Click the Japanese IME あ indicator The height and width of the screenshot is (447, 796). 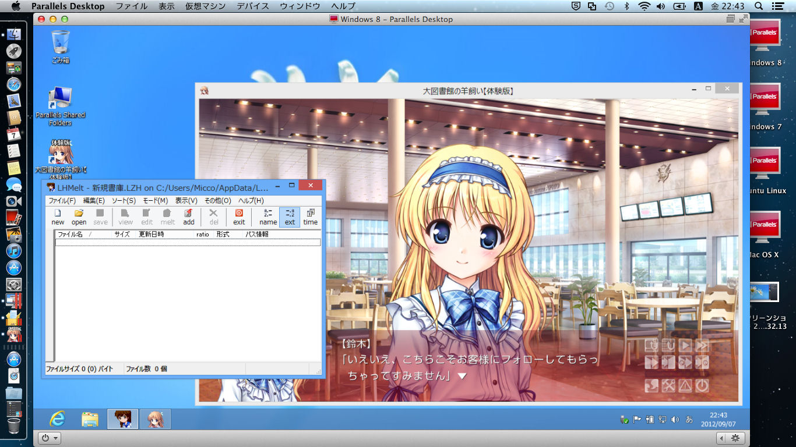pos(689,419)
